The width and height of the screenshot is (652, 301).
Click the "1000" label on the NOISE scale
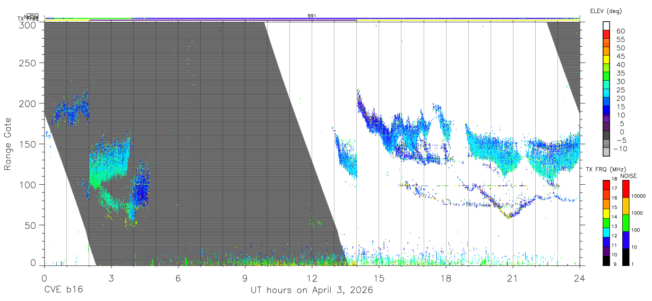(x=637, y=213)
